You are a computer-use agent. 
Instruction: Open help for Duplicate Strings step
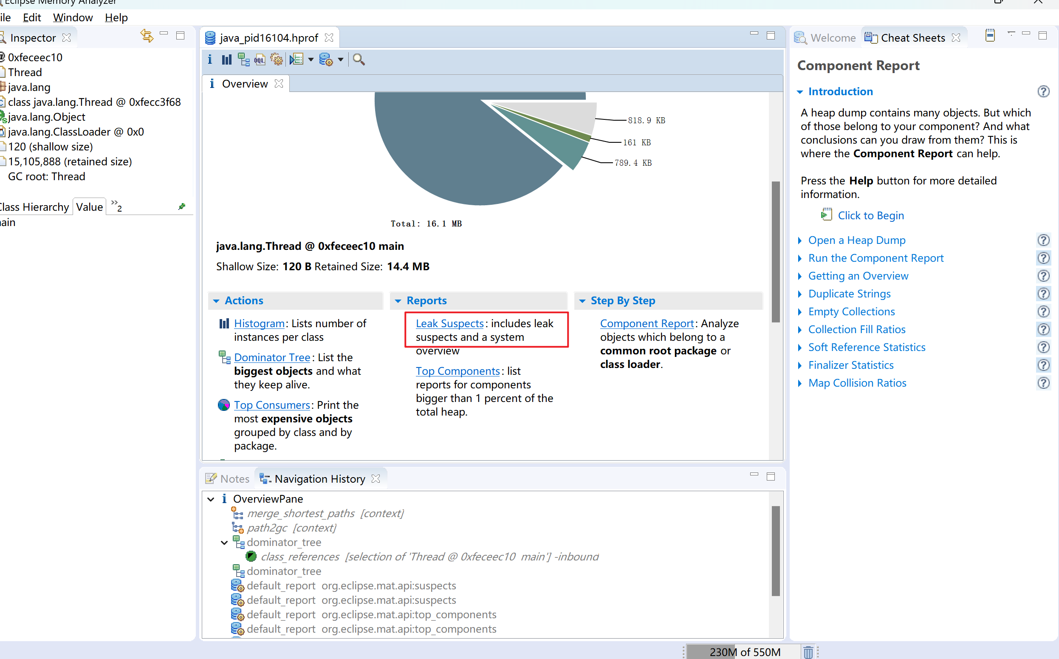[1043, 294]
